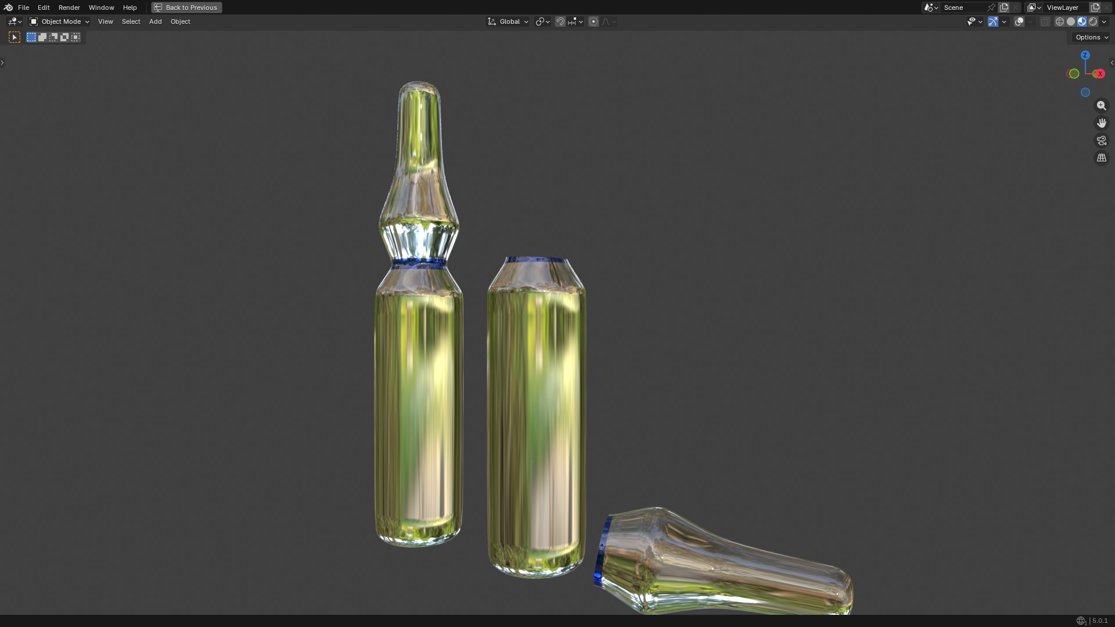This screenshot has width=1115, height=627.
Task: Select the Select Box tool icon
Action: pyautogui.click(x=15, y=37)
